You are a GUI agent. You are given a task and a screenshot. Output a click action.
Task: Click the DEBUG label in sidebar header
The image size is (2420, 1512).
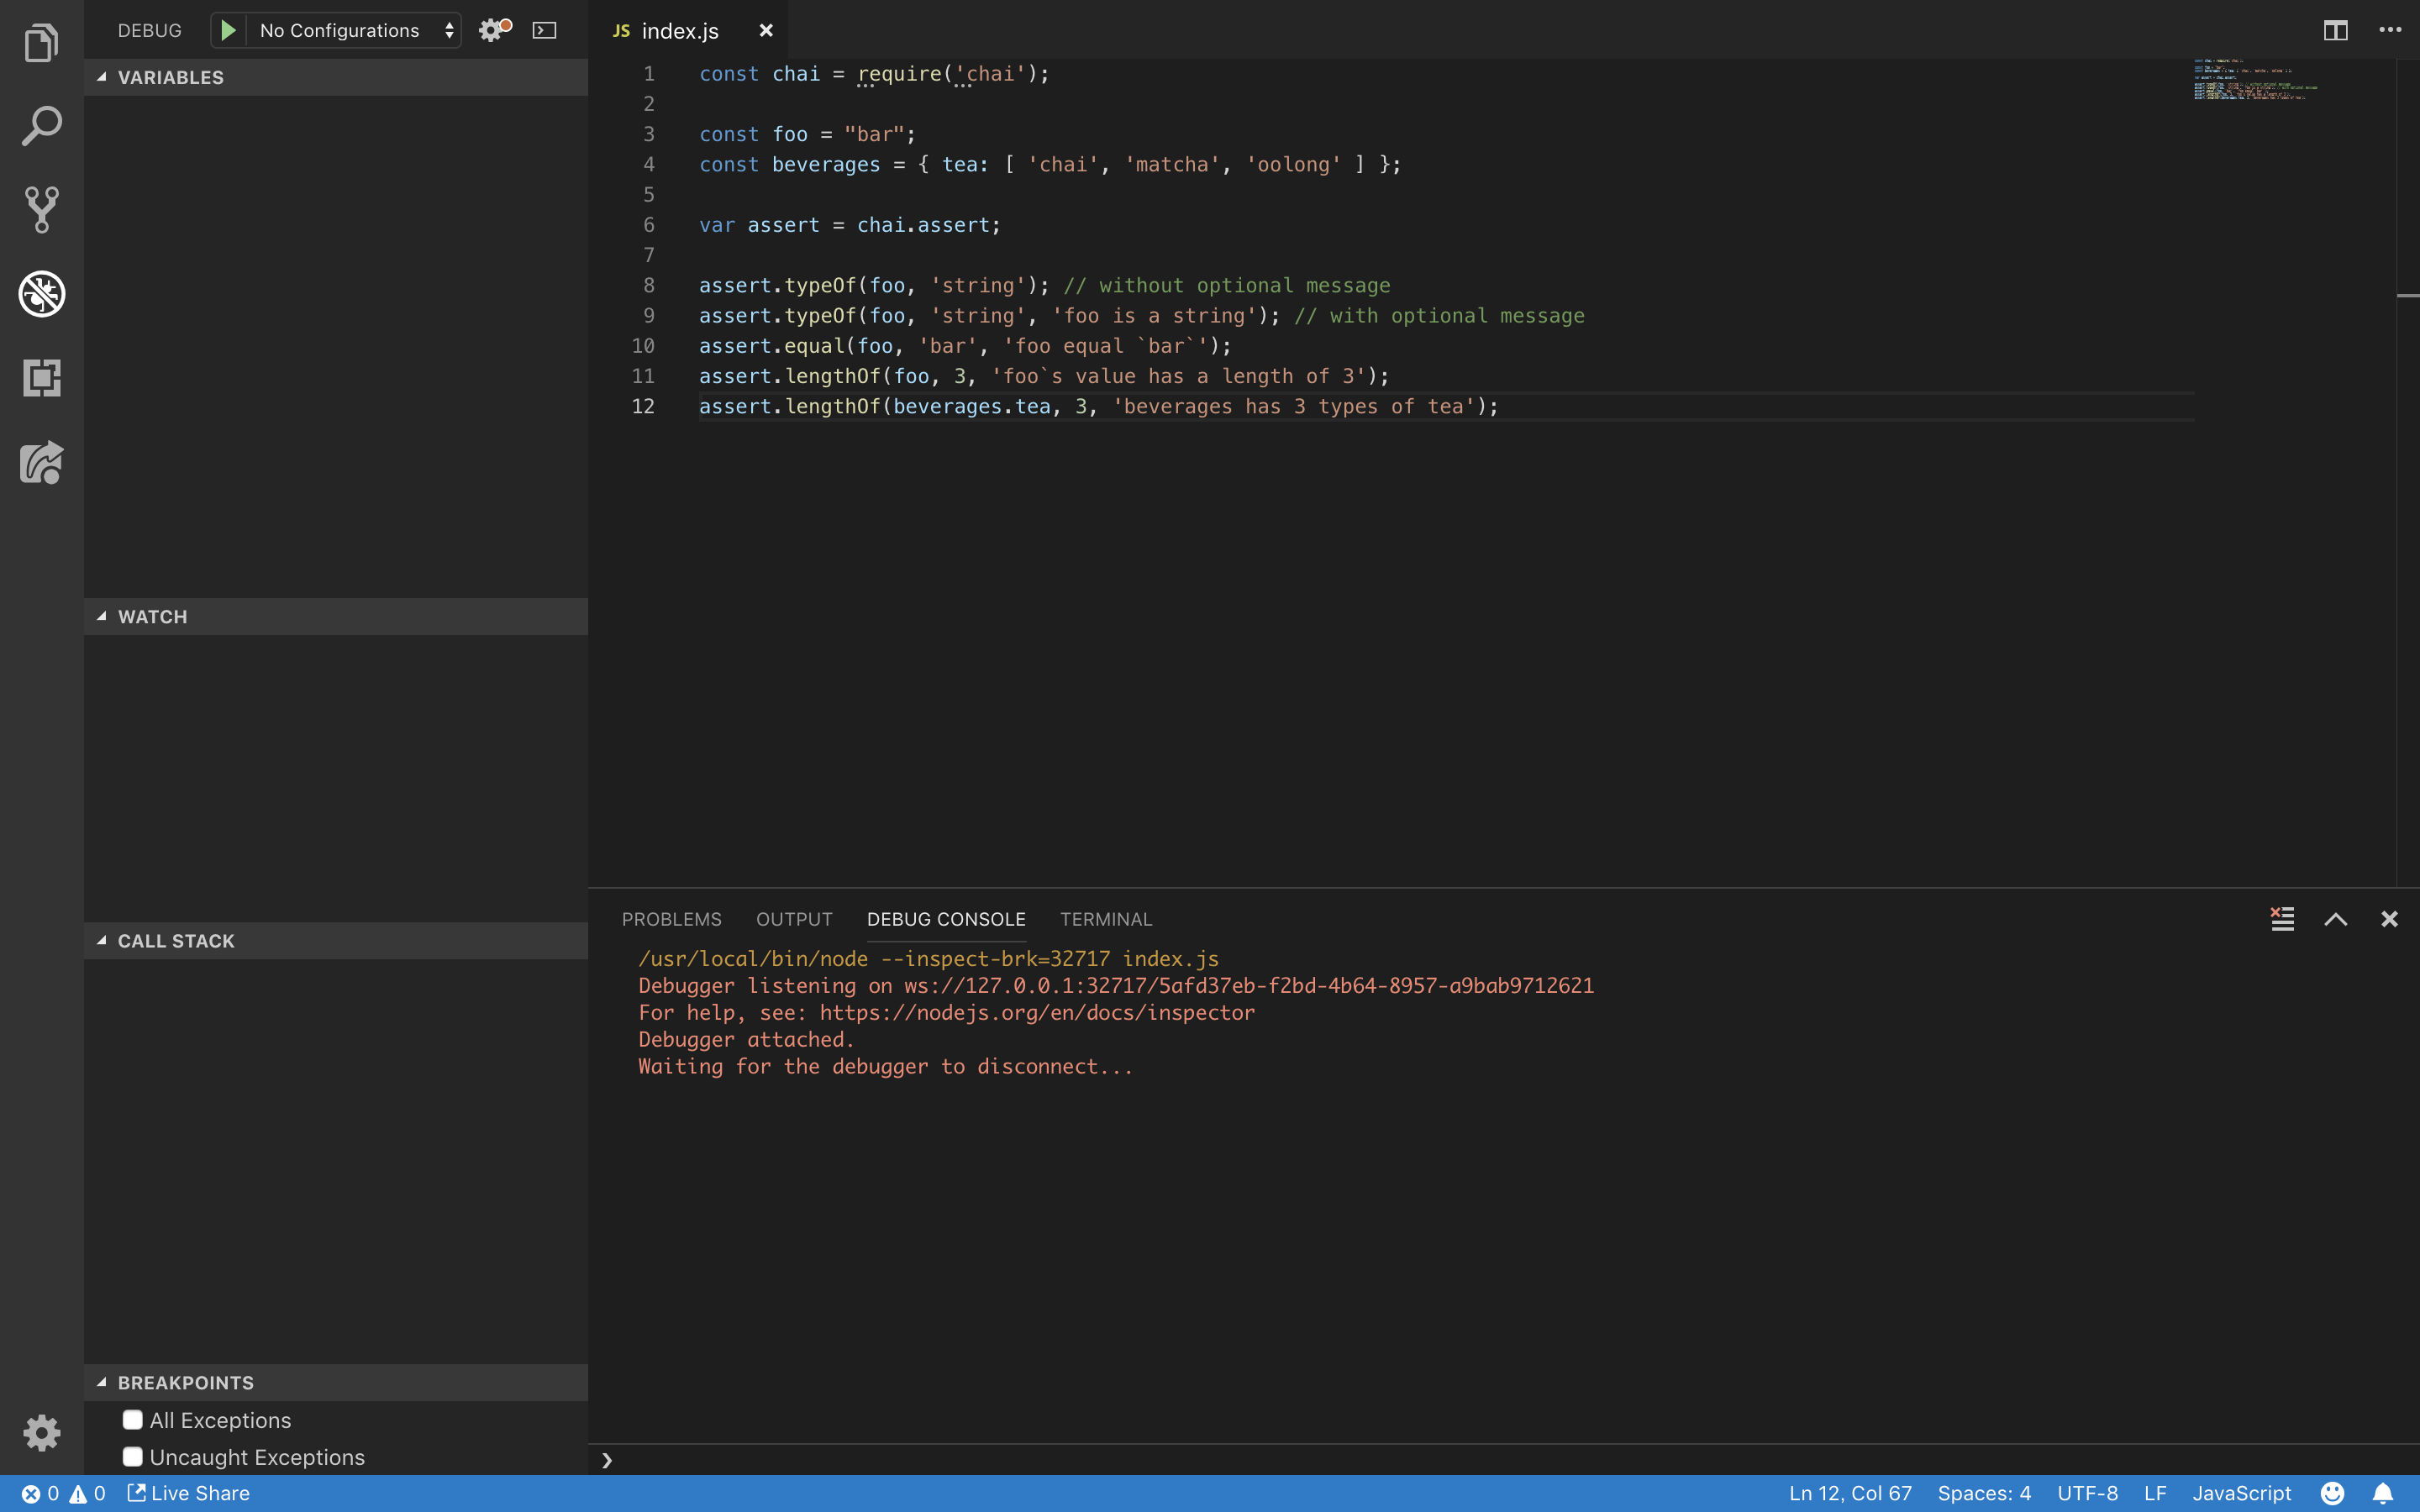point(150,30)
